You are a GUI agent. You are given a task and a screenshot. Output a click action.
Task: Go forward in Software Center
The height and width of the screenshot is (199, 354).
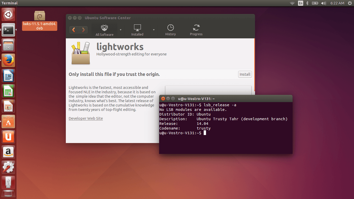(x=83, y=30)
